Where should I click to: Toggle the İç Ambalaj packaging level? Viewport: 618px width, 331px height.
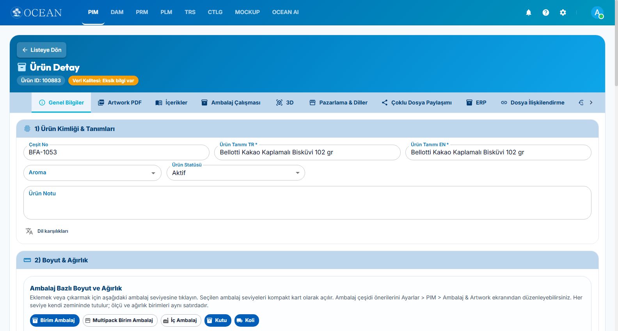point(181,320)
